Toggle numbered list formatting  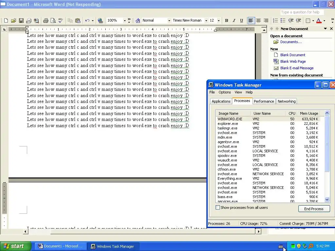tap(275, 21)
